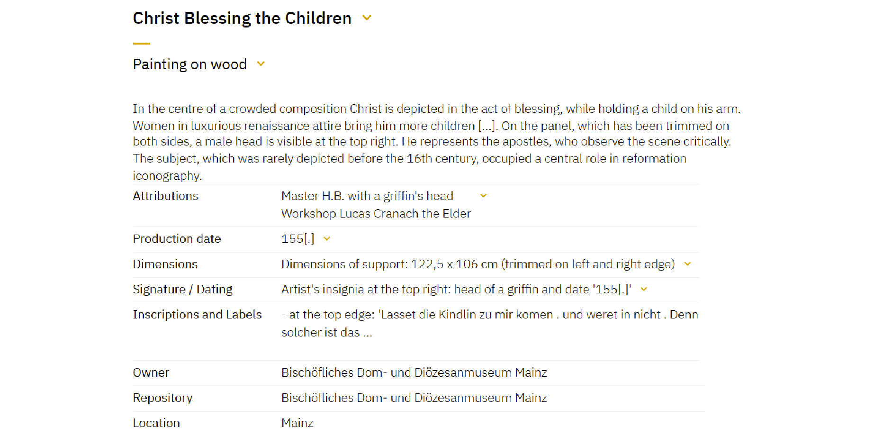Expand the chevron at end of Dimensions row
892x445 pixels.
tap(687, 264)
